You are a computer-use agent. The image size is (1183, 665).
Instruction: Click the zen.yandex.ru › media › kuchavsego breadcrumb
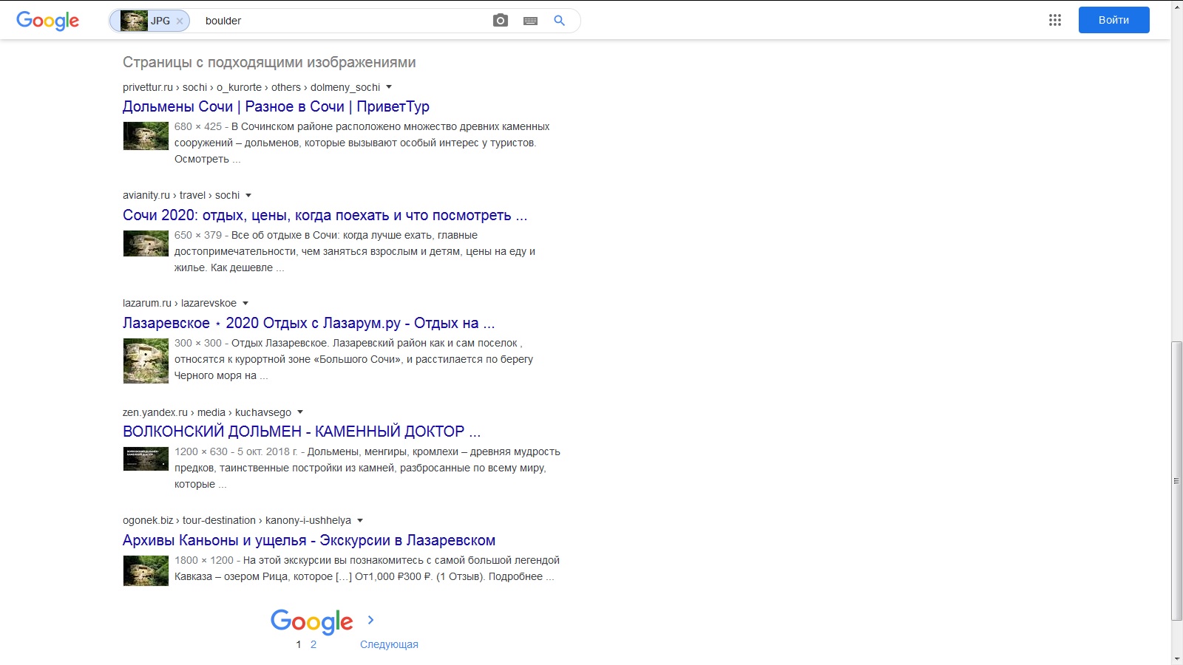coord(207,412)
